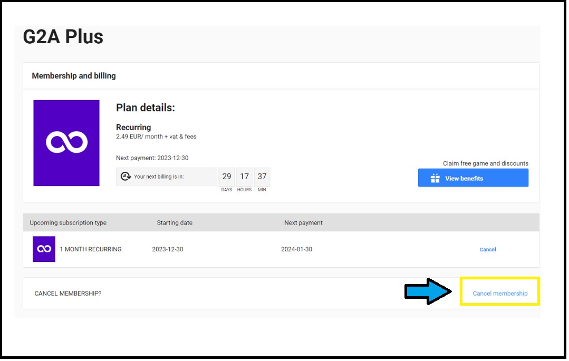Click the small infinity icon beside 1 MONTH RECURRING
The height and width of the screenshot is (361, 569).
click(44, 249)
